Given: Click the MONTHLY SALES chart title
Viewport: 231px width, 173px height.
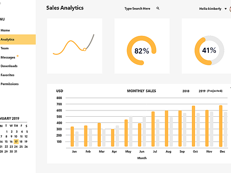Looking at the screenshot, I should pos(142,91).
